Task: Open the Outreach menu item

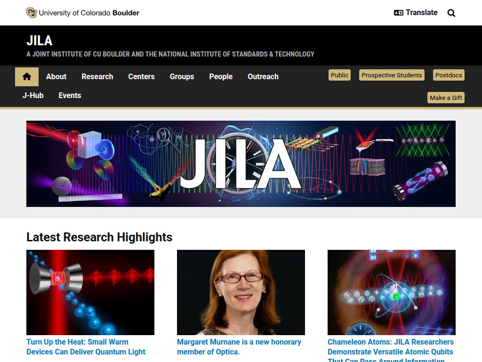Action: [263, 77]
